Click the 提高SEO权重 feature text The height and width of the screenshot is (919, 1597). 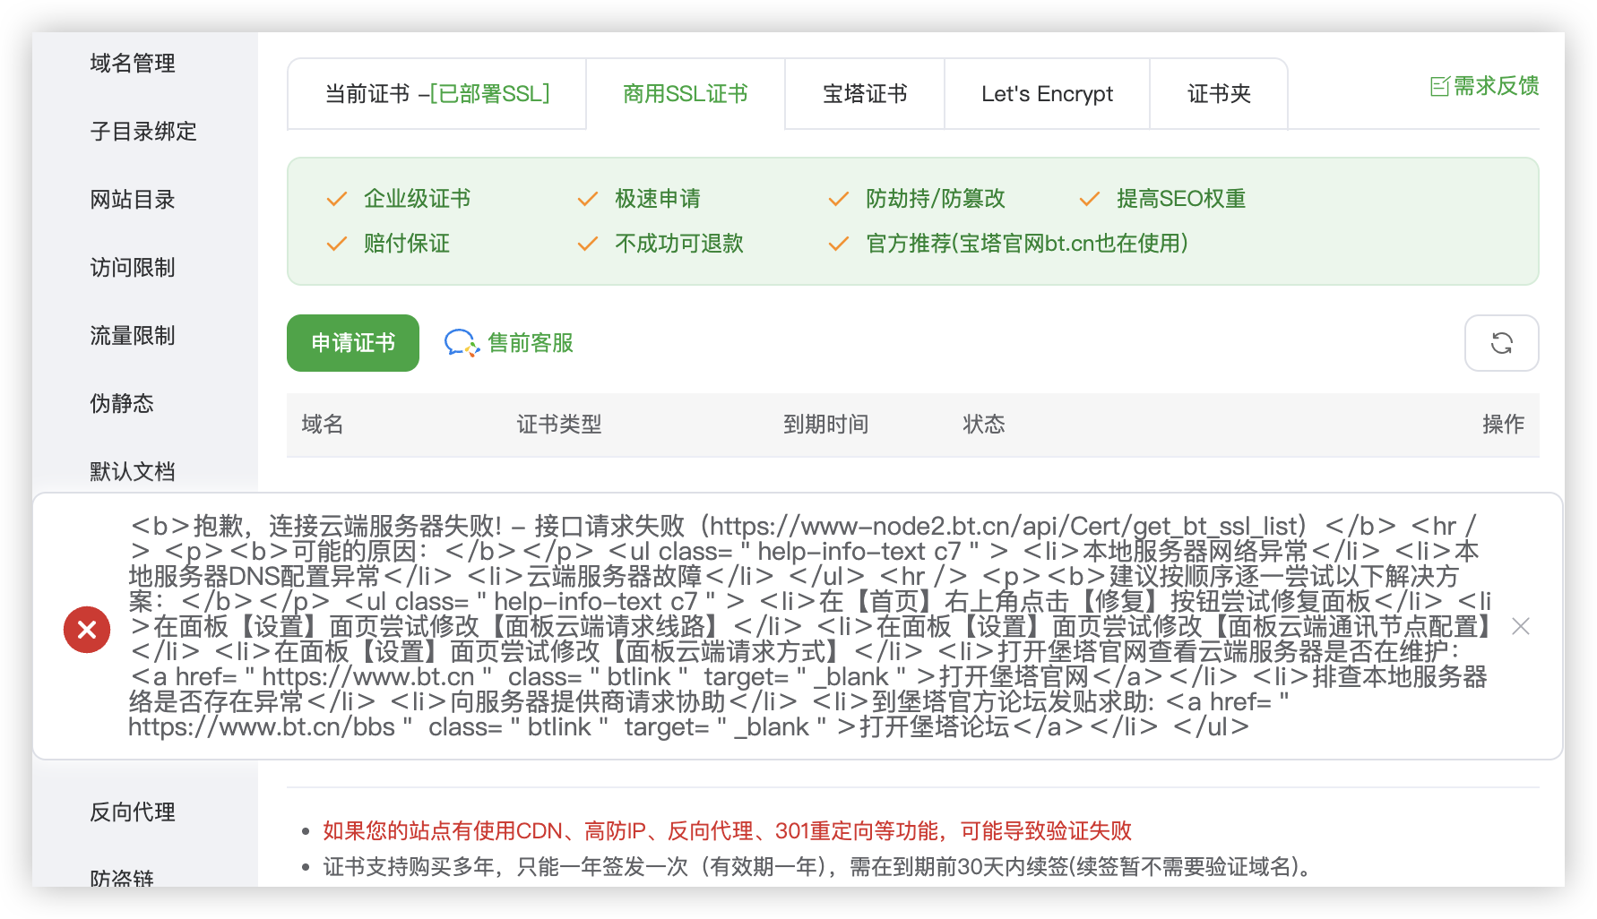tap(1181, 199)
